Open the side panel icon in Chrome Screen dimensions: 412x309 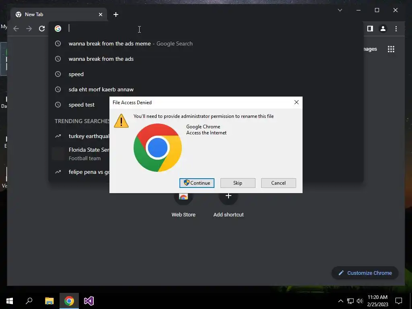click(370, 29)
